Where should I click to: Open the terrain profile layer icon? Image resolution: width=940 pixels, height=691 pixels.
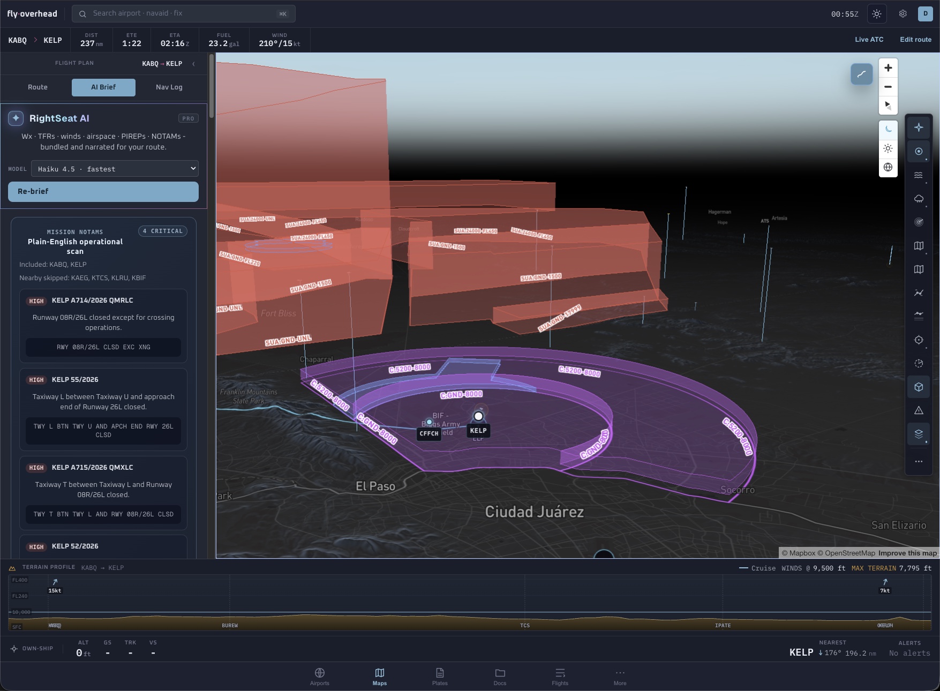(919, 316)
